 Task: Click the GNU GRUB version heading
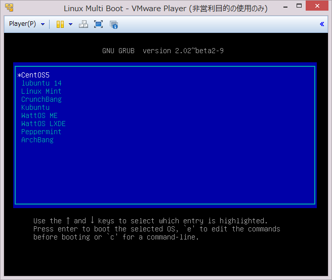163,51
